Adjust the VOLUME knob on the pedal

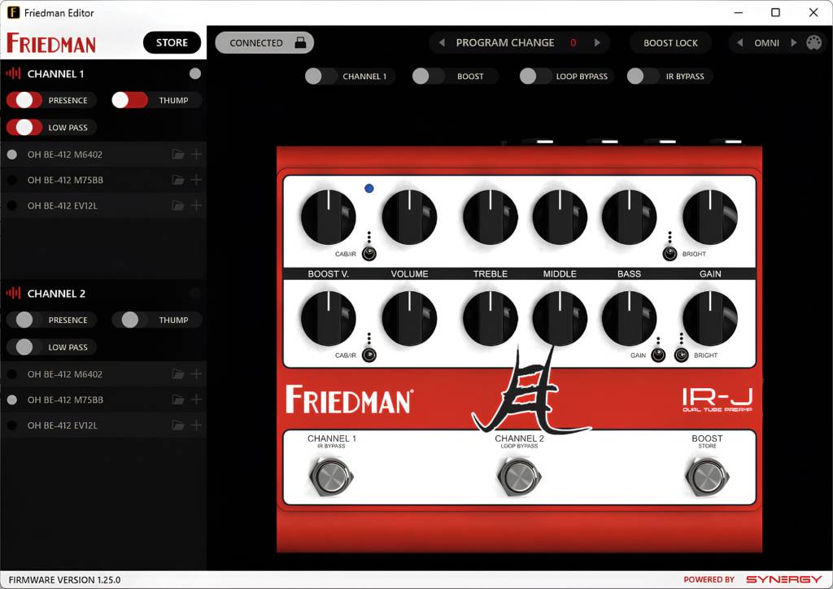[409, 216]
